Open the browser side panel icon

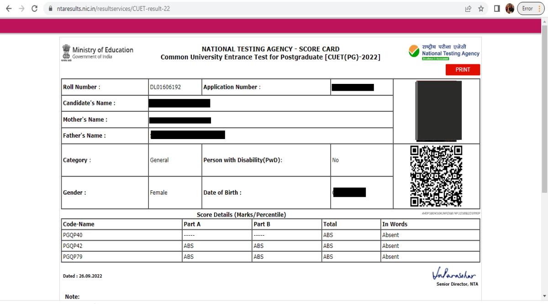[x=497, y=8]
